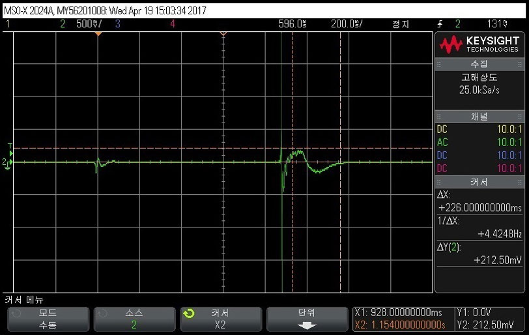
Task: Select the orange trigger time marker at top
Action: [x=98, y=33]
